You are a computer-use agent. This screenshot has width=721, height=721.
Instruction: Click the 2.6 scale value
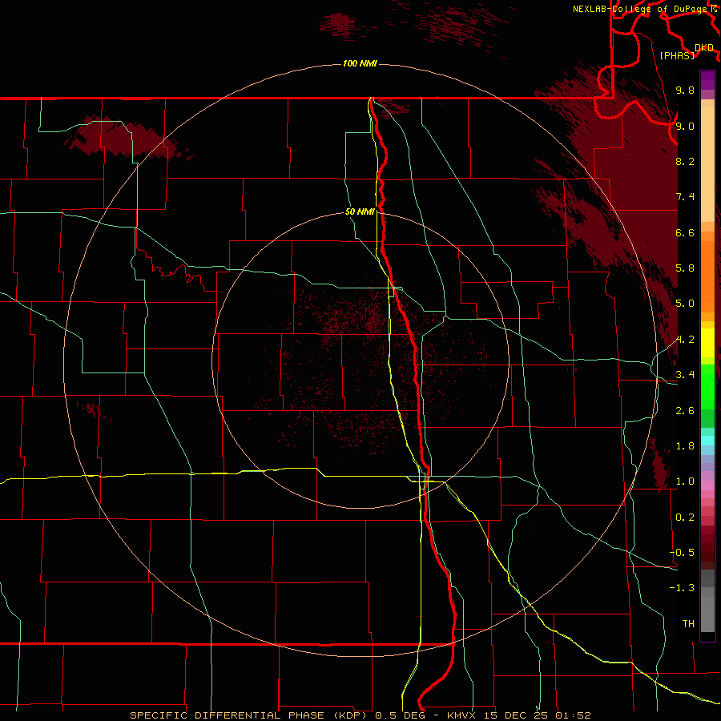coord(685,411)
